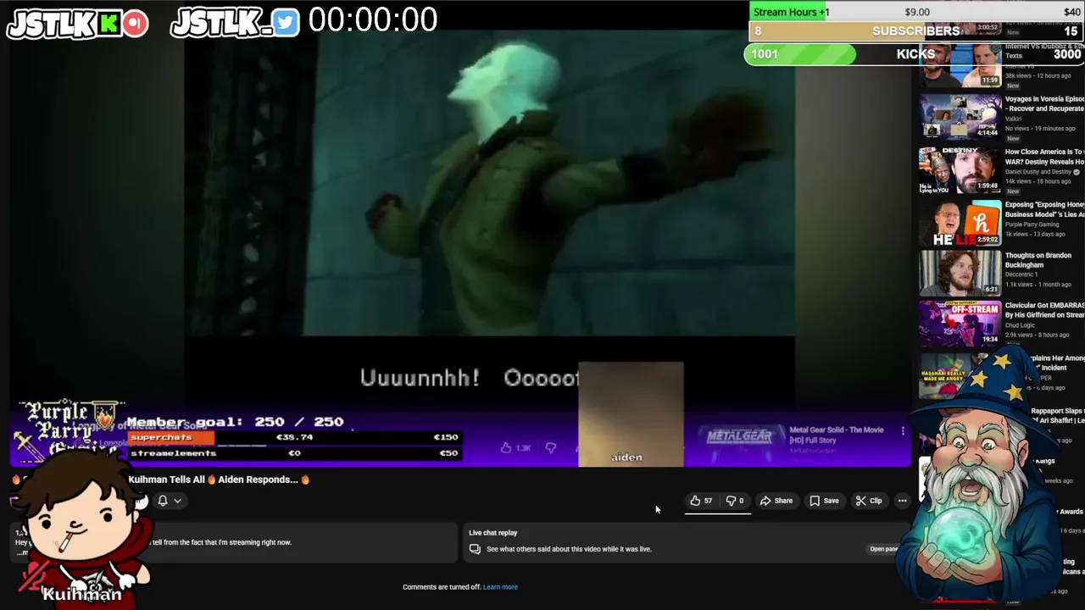
Task: Click the video title 'Kuihman Tells All'
Action: pyautogui.click(x=219, y=480)
